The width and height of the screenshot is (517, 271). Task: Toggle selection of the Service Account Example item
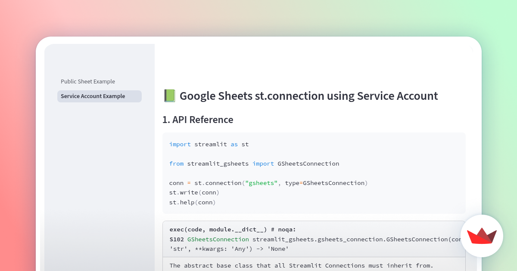pos(99,96)
